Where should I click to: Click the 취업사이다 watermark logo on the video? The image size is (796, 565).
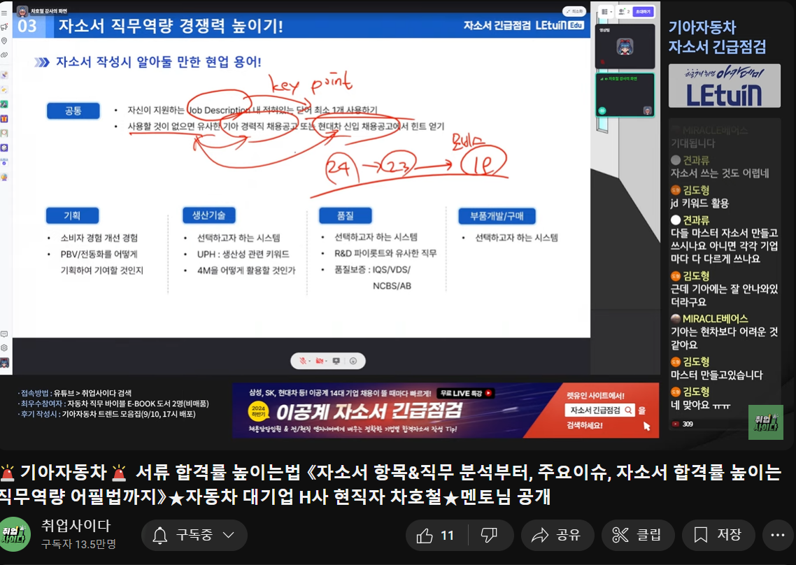[x=765, y=422]
